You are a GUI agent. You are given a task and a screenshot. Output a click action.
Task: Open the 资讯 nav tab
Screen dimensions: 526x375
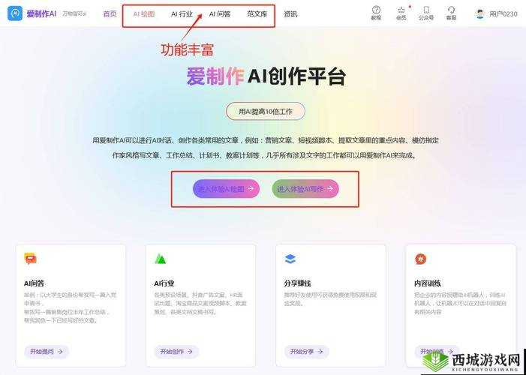coord(290,14)
